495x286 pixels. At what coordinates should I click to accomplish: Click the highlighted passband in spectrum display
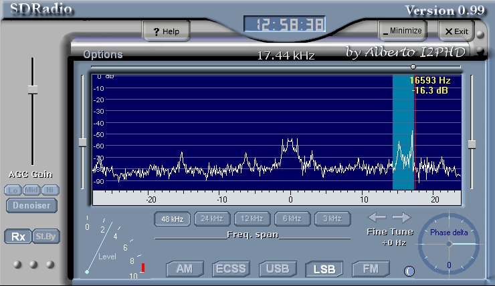[403, 134]
